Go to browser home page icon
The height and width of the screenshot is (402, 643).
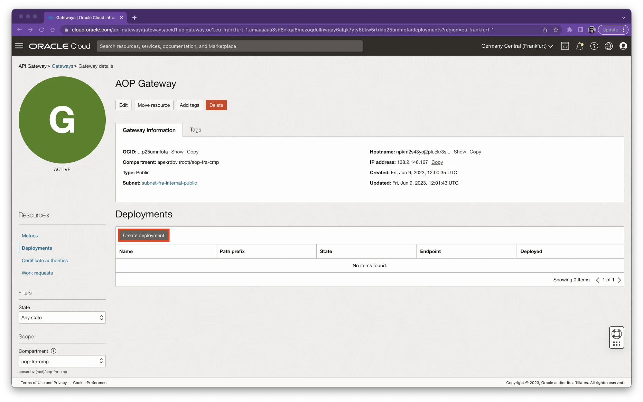53,30
